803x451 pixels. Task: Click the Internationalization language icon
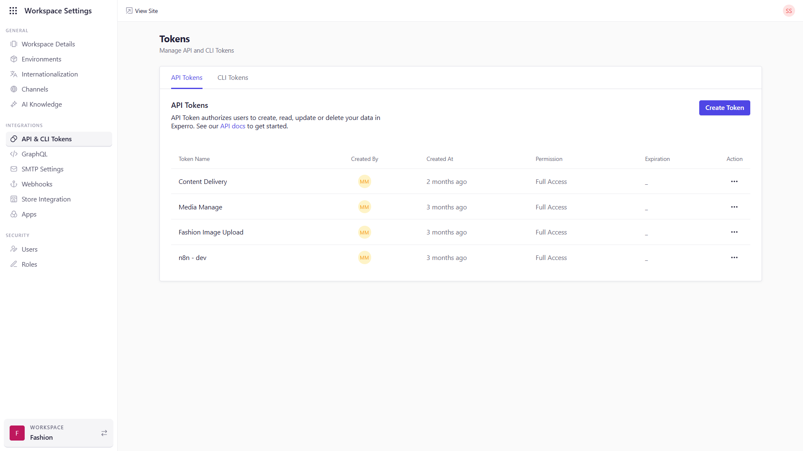point(14,74)
